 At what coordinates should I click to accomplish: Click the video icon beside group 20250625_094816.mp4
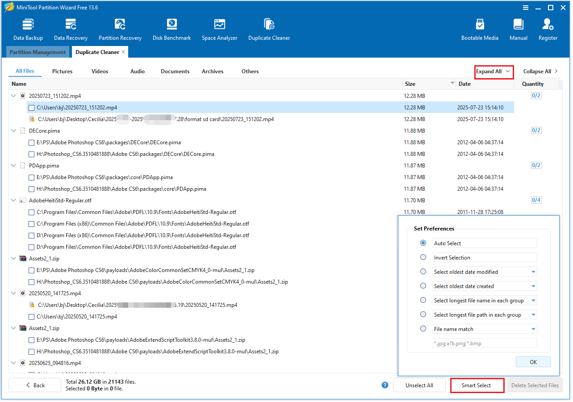click(23, 363)
